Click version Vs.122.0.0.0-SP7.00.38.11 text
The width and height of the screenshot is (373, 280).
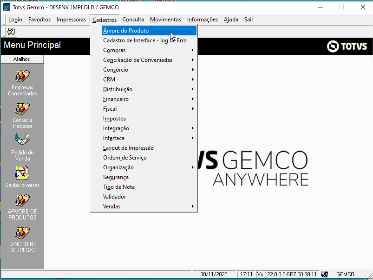coord(287,274)
